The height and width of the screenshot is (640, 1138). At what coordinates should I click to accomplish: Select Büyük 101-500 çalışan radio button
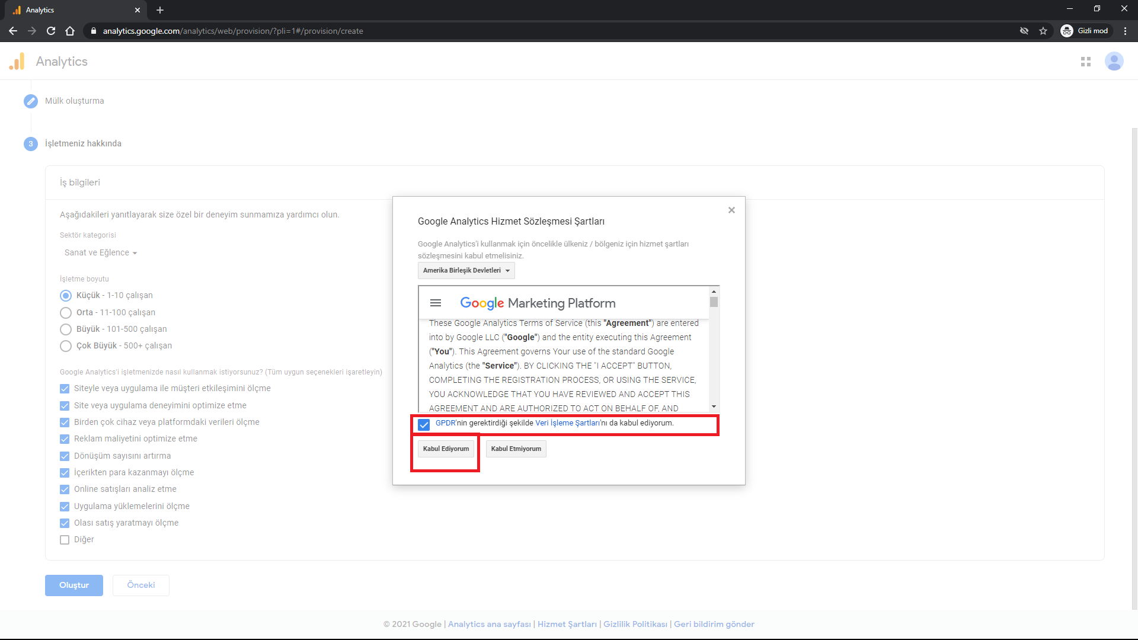click(x=66, y=329)
